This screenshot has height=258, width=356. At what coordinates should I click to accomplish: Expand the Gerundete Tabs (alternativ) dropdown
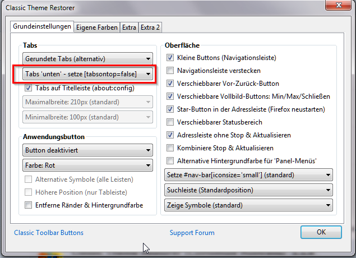coord(88,58)
